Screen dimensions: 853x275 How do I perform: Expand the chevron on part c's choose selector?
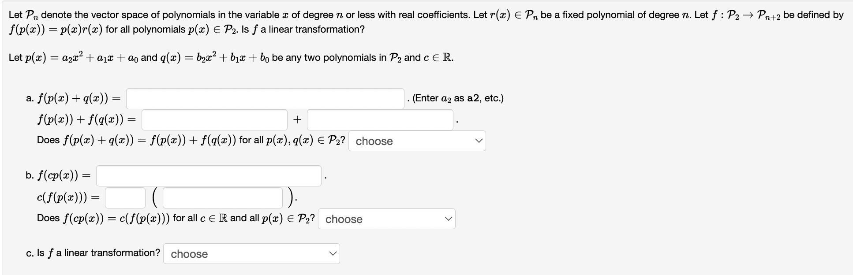tap(333, 253)
